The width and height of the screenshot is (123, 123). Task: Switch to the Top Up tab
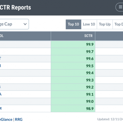(105, 24)
